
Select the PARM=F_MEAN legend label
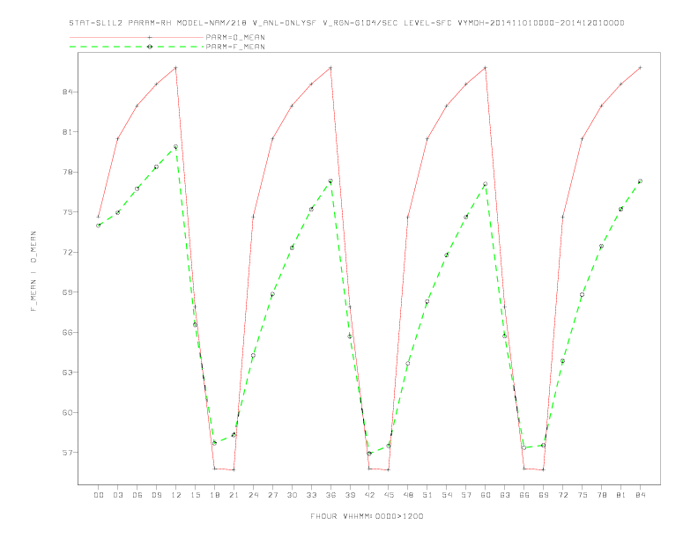click(235, 47)
